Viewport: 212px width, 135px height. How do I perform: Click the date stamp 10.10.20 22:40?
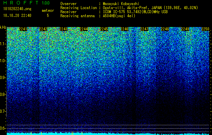tap(17, 16)
